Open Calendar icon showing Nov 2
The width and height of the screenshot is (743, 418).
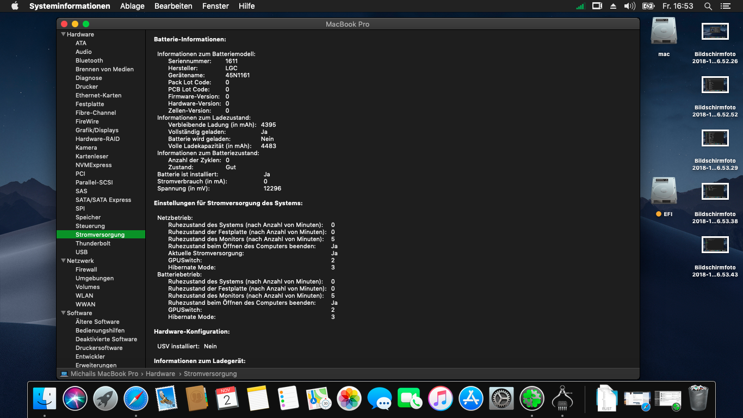tap(227, 398)
